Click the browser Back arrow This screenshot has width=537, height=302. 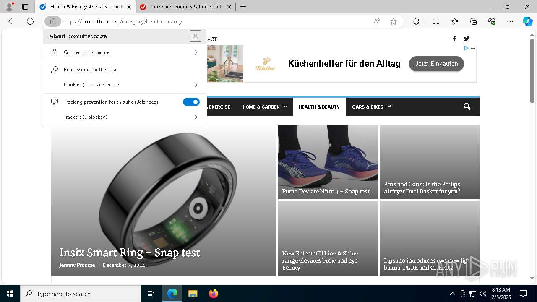coord(12,21)
